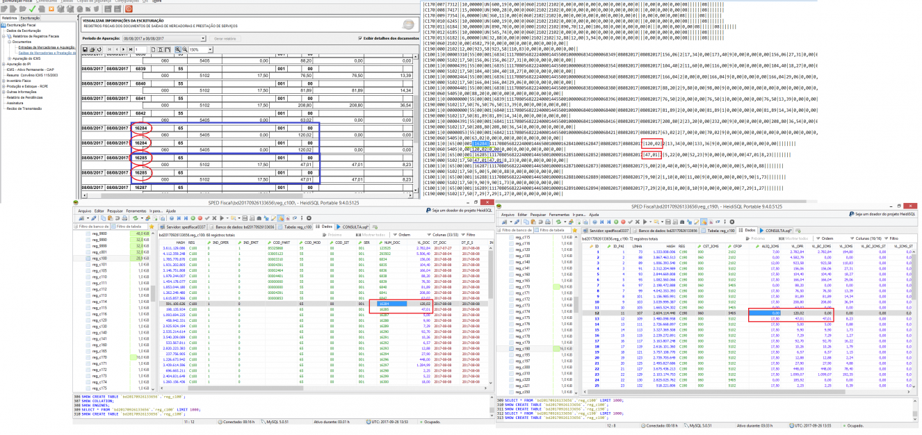Click the print report icon
This screenshot has width=922, height=435.
tap(92, 50)
